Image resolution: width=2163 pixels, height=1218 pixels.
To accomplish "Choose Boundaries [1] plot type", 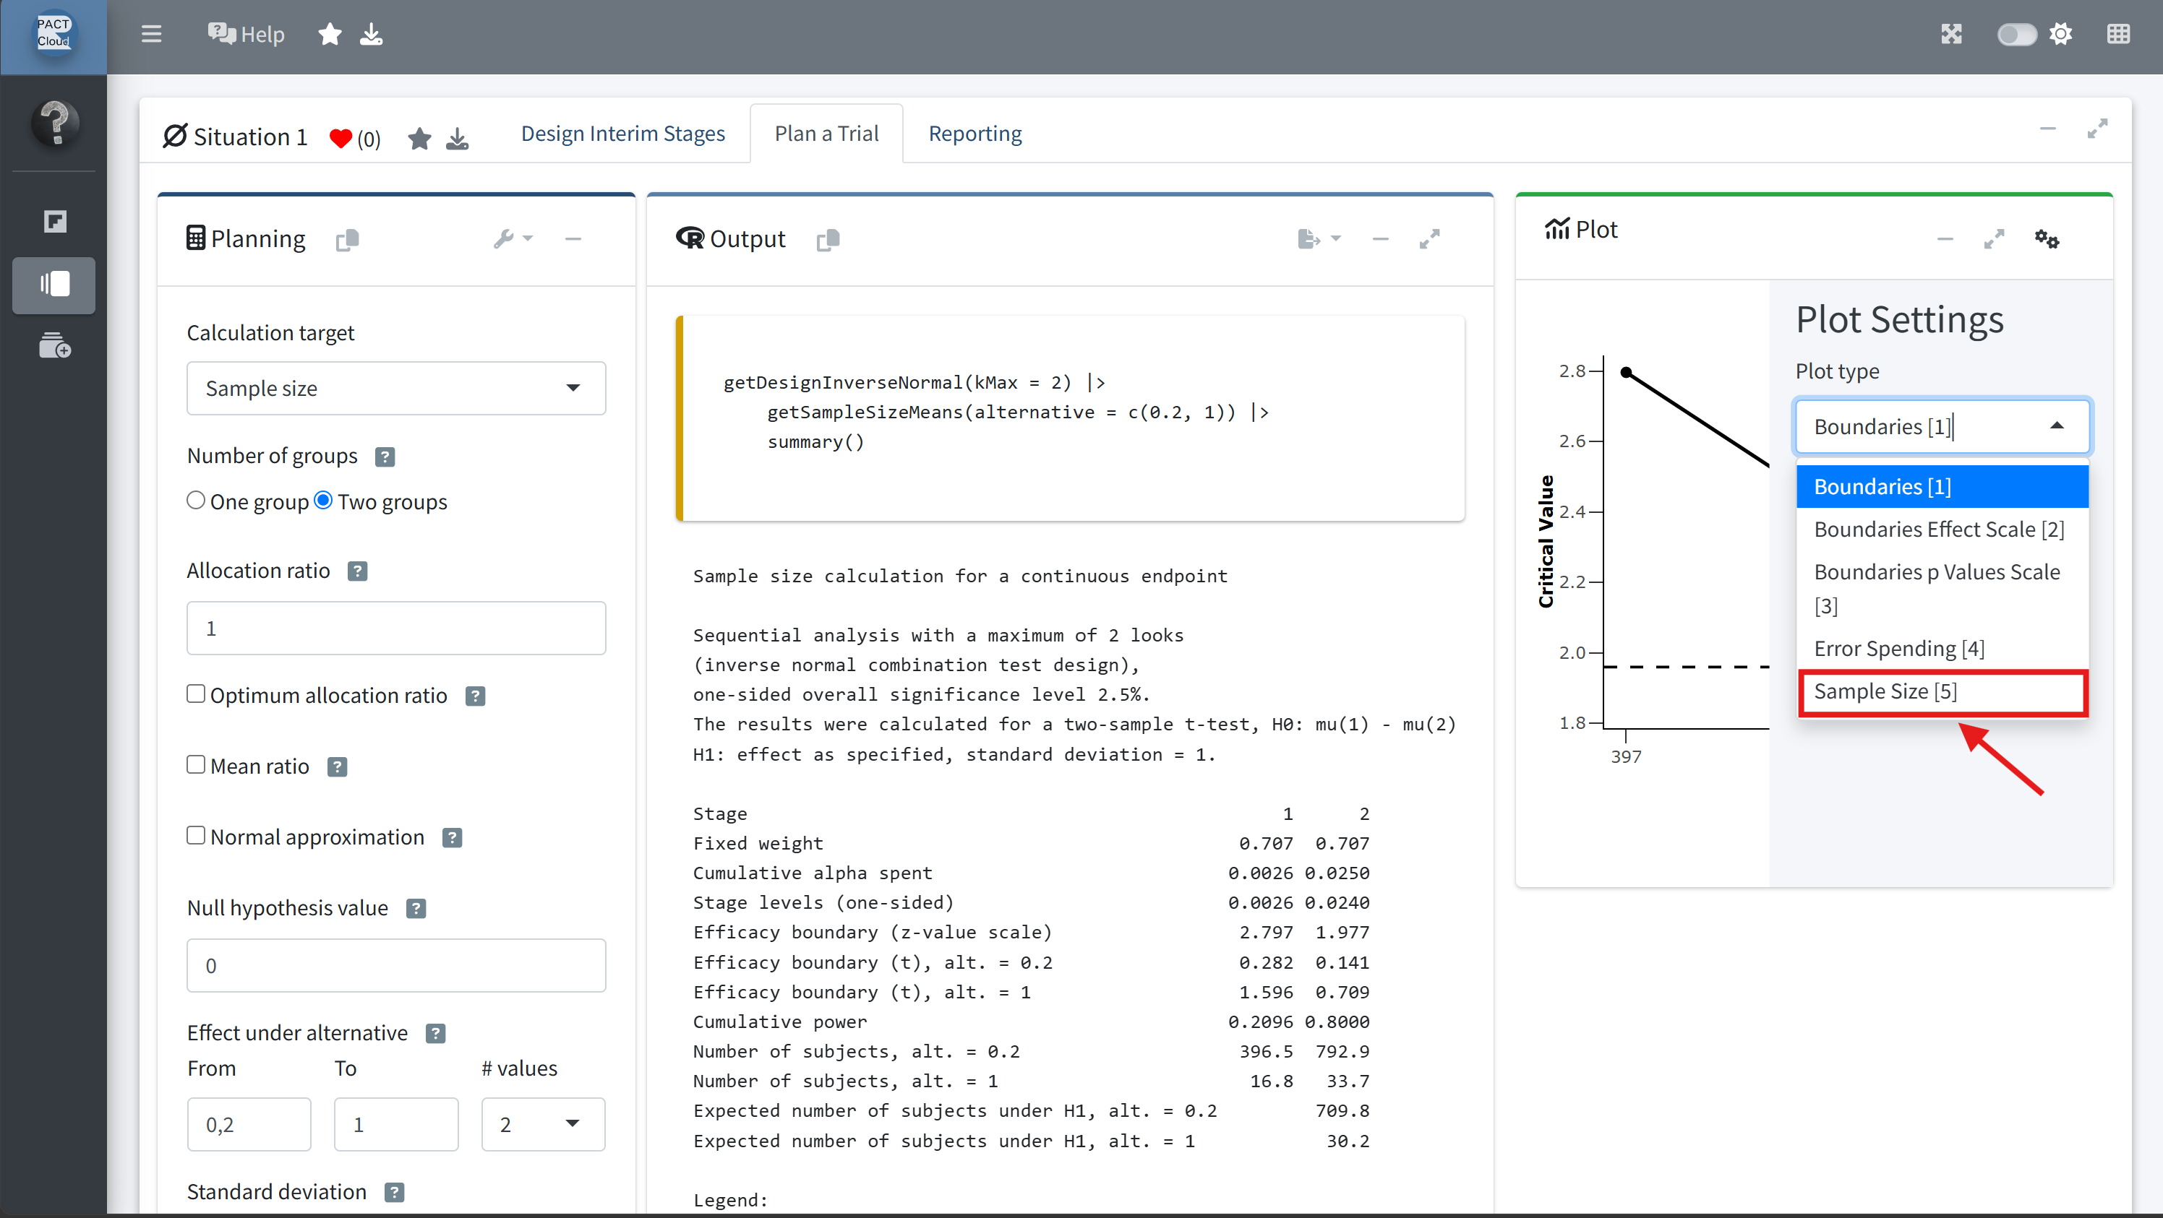I will click(1941, 486).
